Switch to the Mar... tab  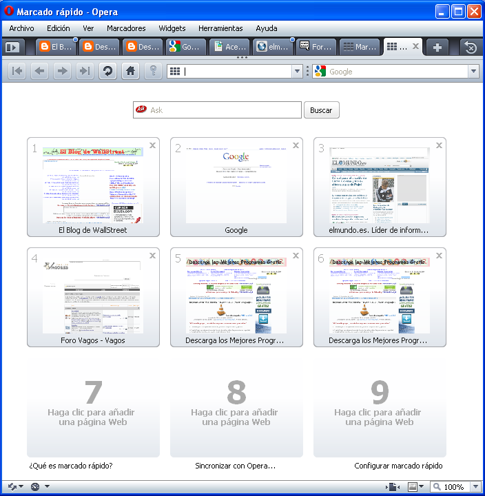coord(360,47)
